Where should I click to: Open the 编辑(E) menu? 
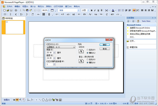17,6
